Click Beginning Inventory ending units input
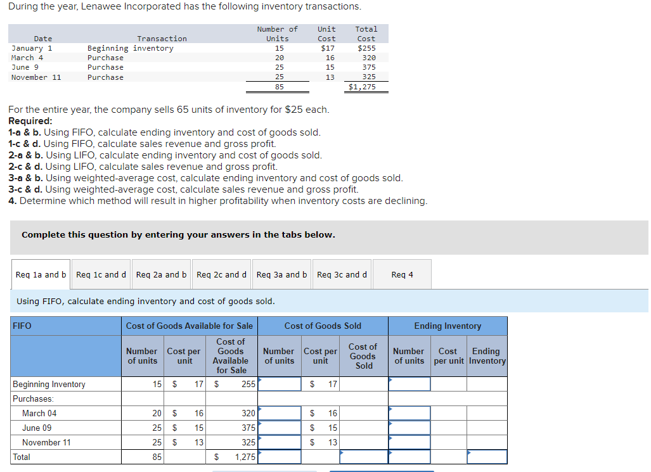Screen dimensions: 651x472 409,384
